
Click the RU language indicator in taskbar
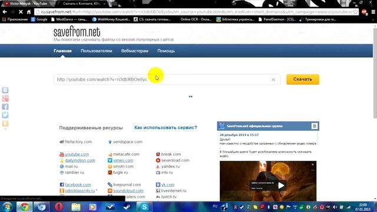click(215, 206)
